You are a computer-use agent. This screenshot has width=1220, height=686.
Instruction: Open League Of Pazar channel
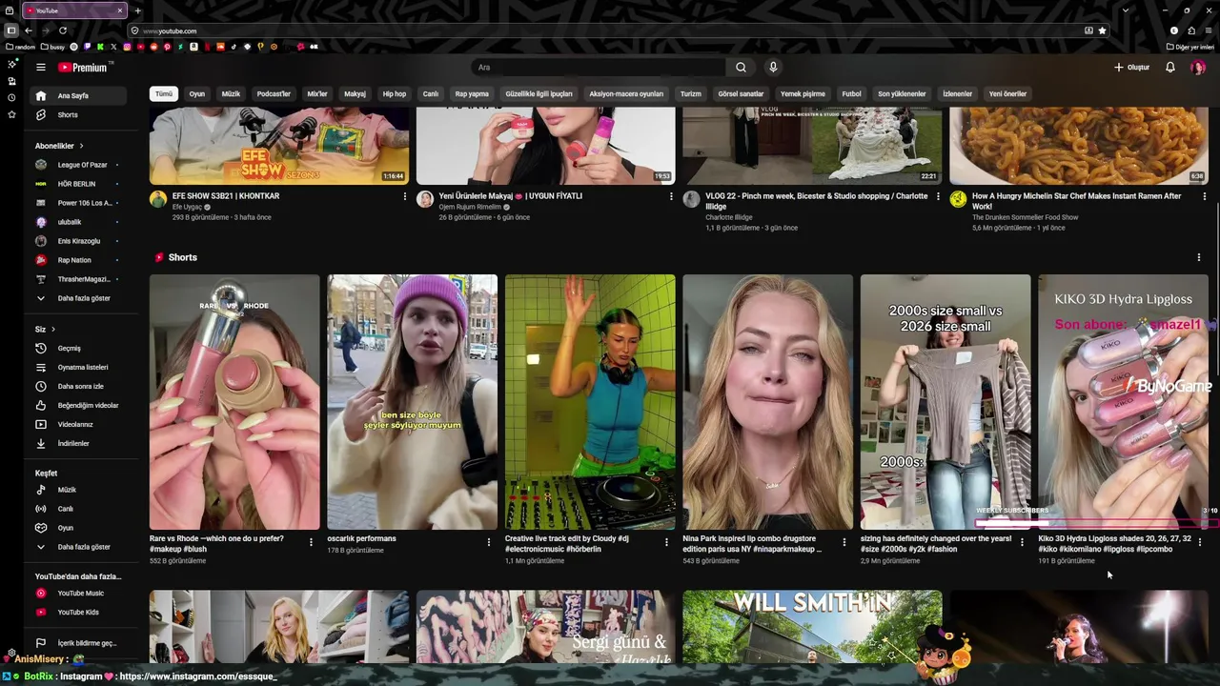tap(80, 165)
